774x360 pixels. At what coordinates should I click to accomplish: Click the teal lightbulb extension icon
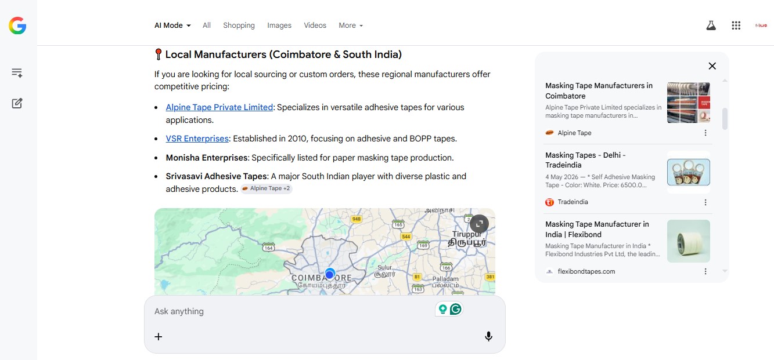[x=443, y=310]
